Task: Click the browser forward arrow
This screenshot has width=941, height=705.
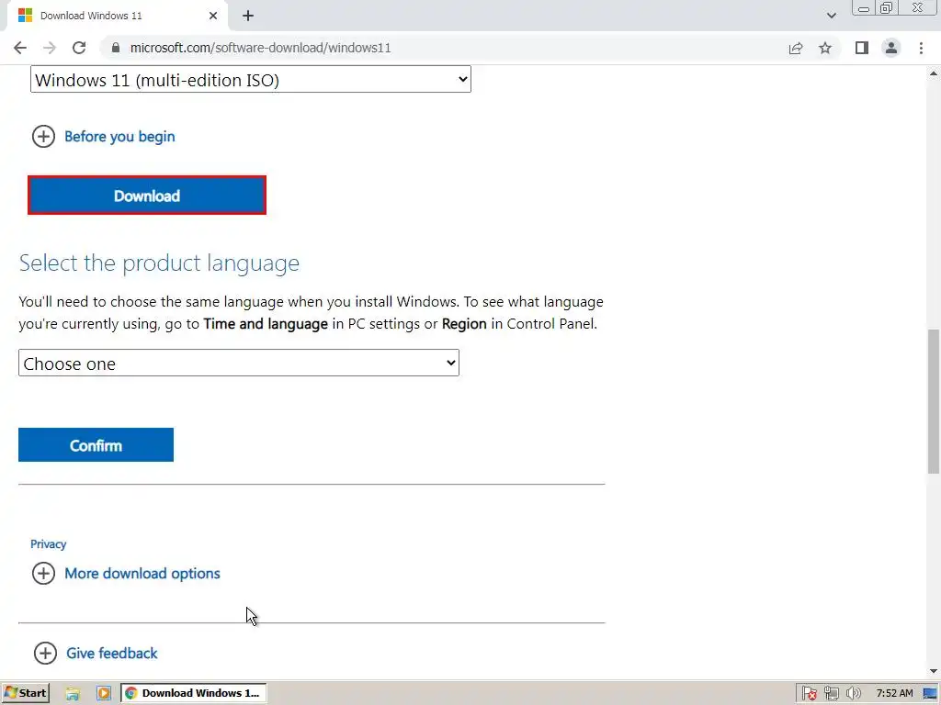Action: [50, 48]
